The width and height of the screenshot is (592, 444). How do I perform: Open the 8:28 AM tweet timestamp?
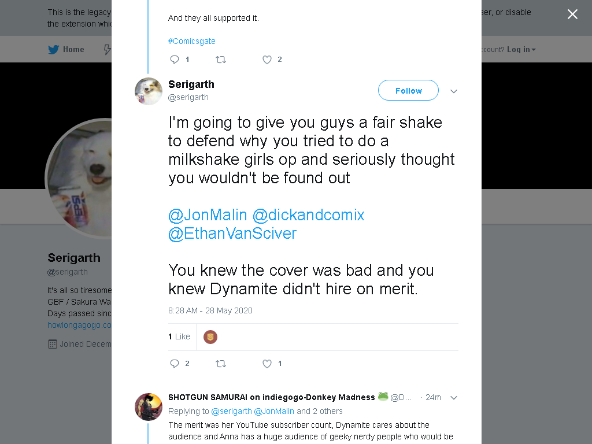click(210, 310)
